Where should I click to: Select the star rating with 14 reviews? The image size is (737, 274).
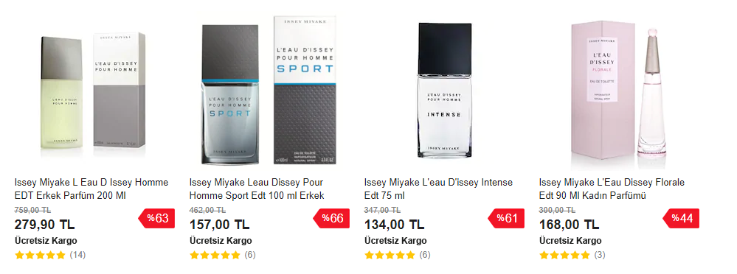coord(40,256)
